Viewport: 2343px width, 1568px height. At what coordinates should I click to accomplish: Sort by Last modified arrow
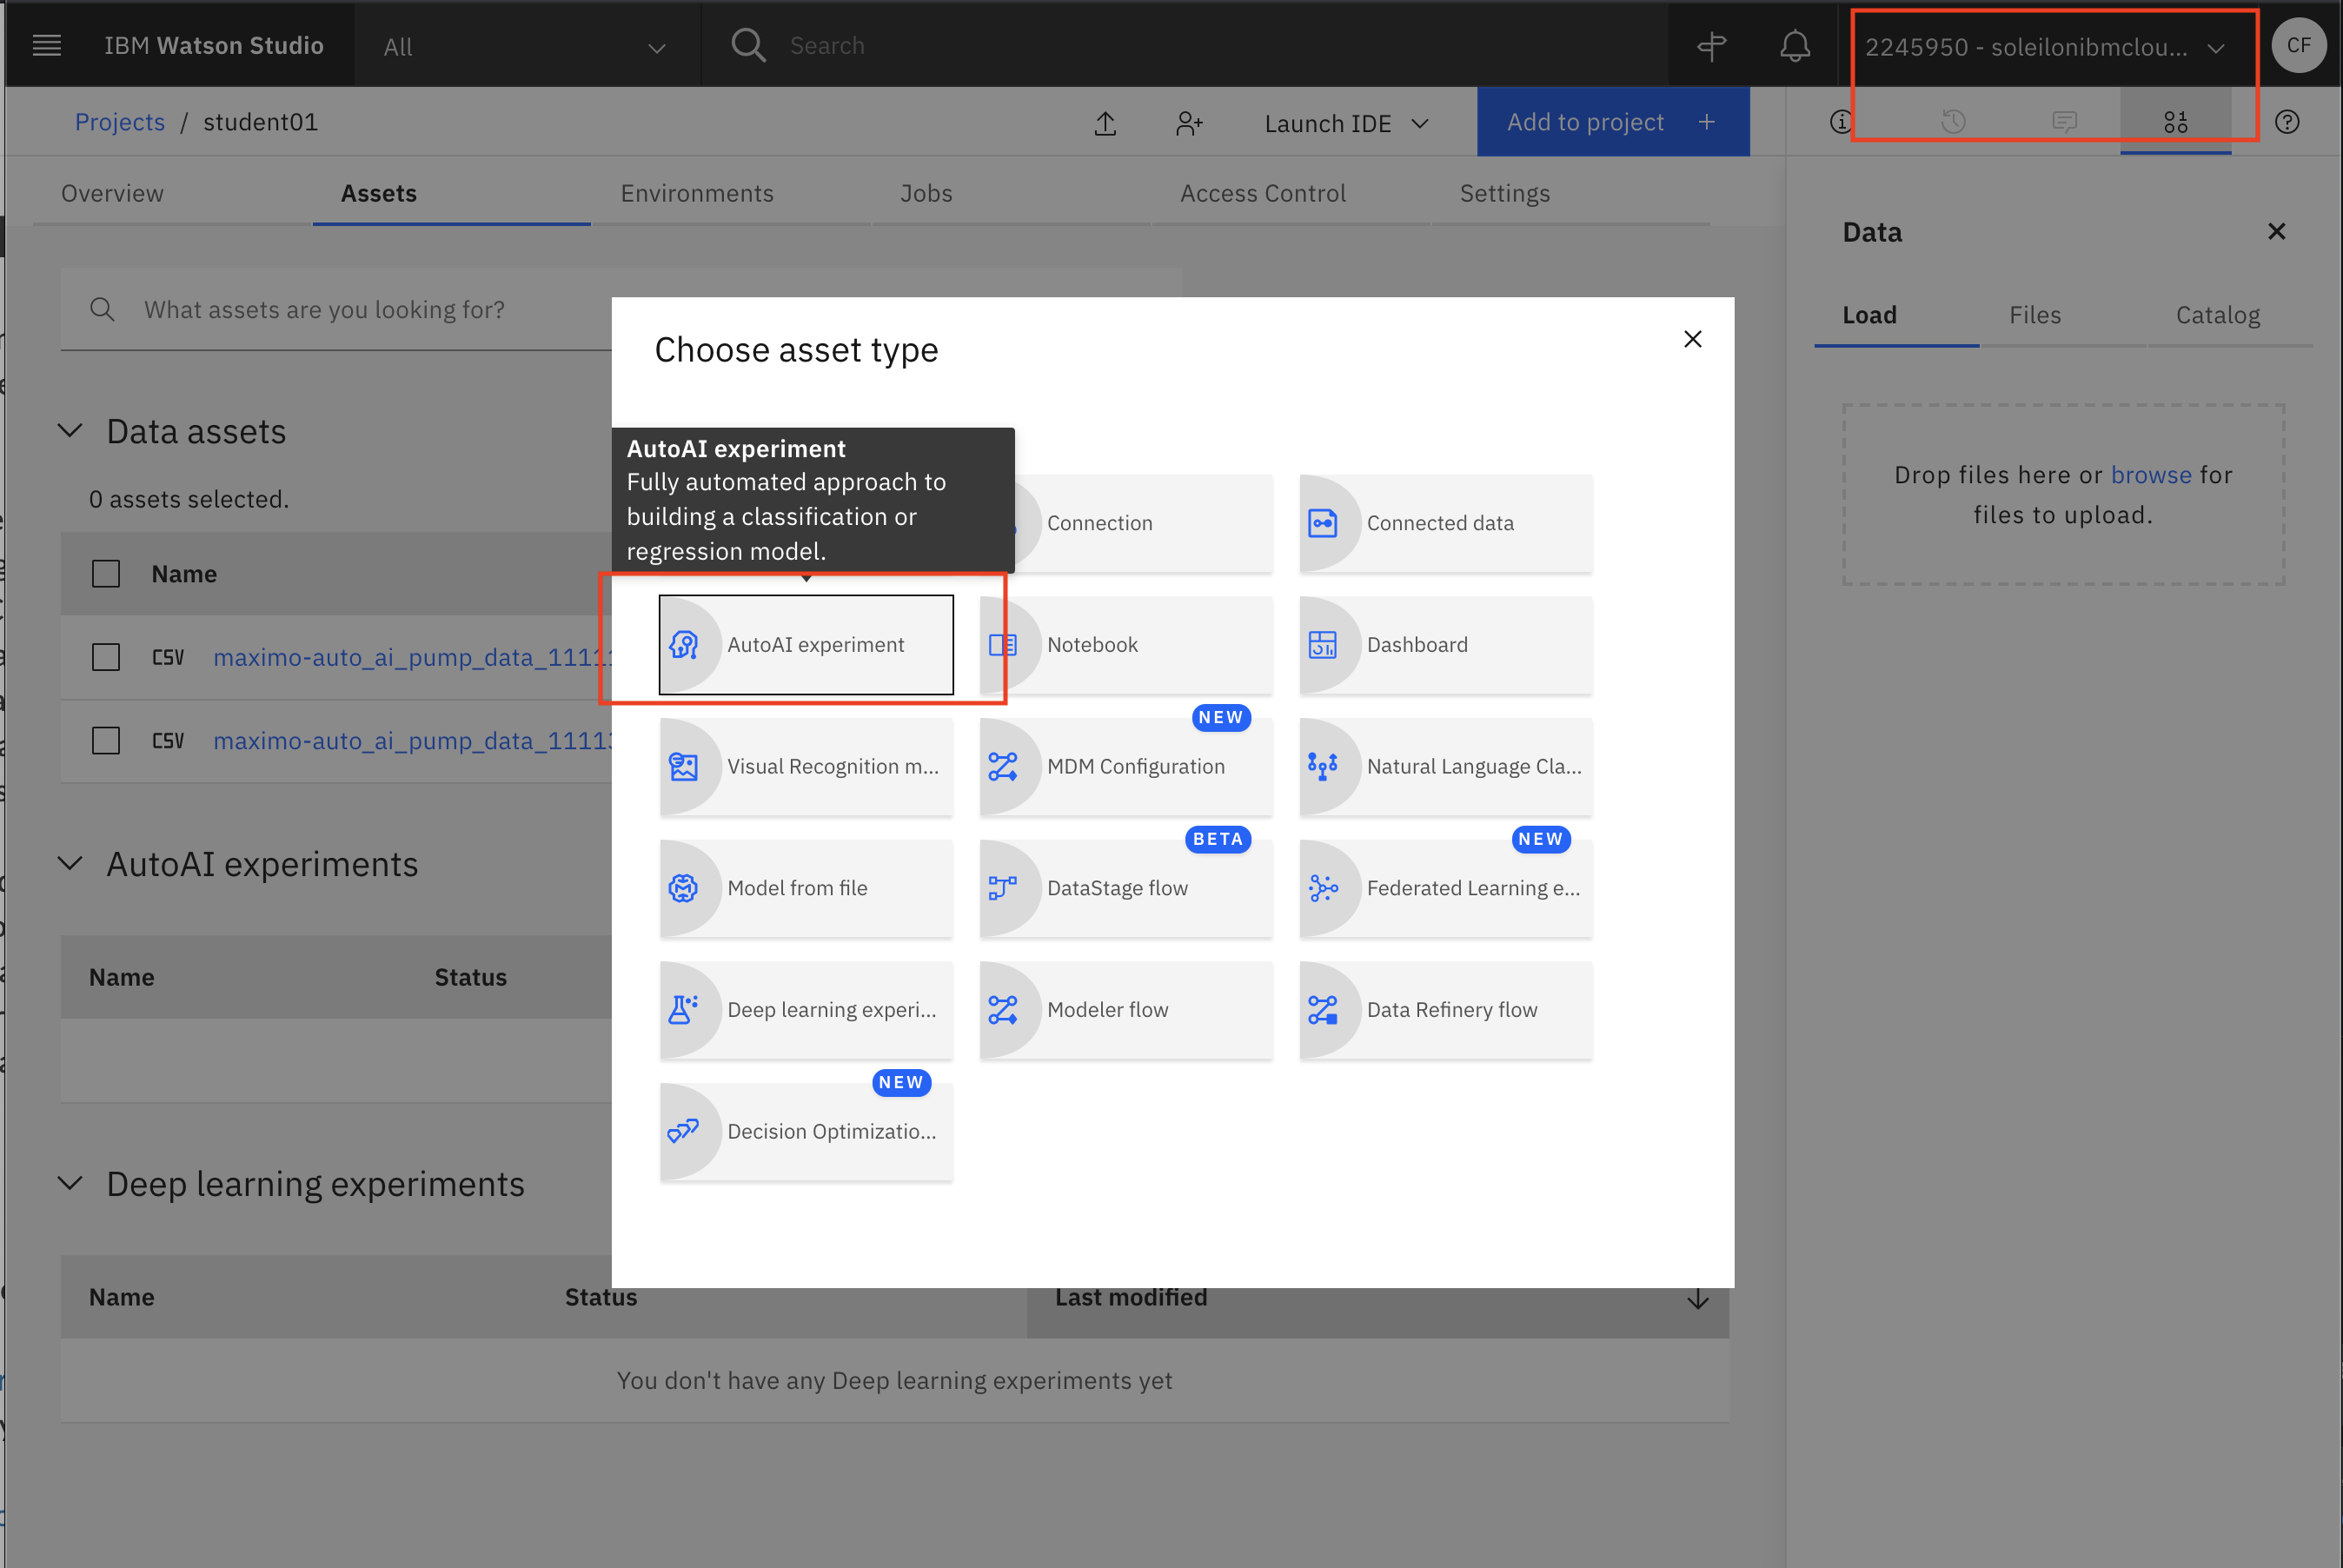[1696, 1299]
